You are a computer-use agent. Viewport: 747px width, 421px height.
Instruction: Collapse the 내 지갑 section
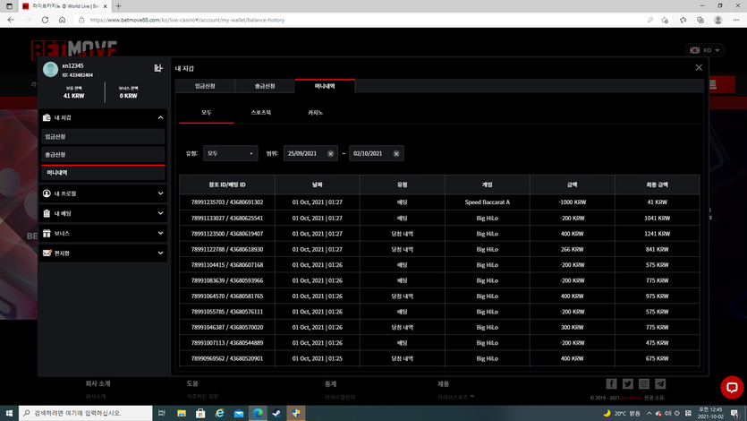point(160,117)
